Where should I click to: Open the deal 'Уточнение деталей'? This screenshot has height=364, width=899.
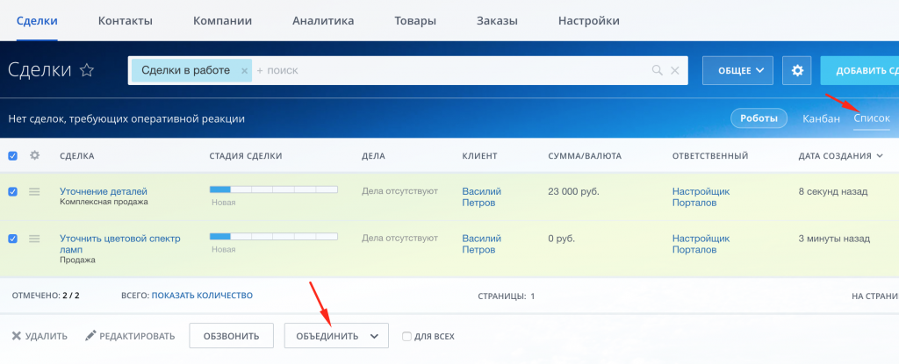pos(104,191)
